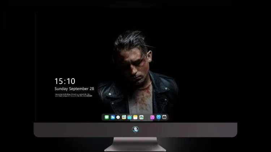Screen dimensions: 271x152
Task: Open the Weather app in the dock
Action: pyautogui.click(x=113, y=117)
